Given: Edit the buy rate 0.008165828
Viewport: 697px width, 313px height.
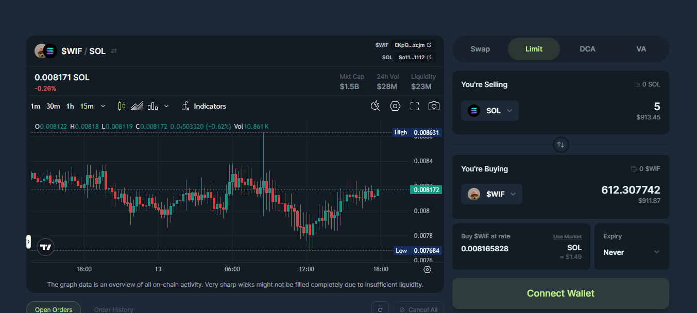Looking at the screenshot, I should (485, 248).
